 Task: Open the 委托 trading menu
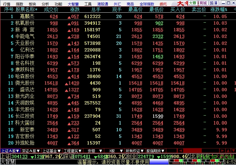pos(163,4)
